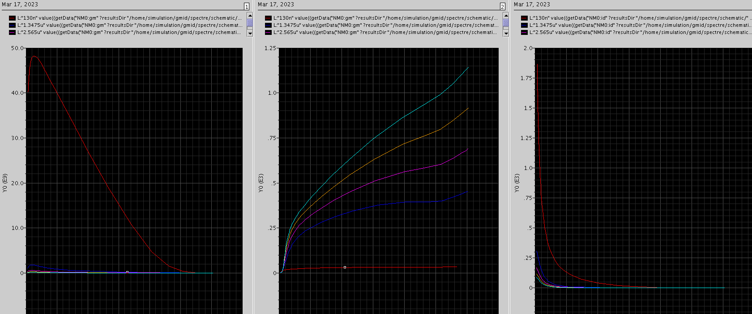
Task: Select subwindow number 2 badge
Action: 503,7
